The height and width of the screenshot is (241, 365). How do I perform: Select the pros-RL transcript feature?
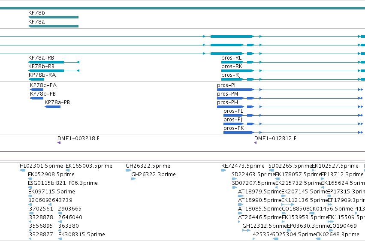click(293, 62)
